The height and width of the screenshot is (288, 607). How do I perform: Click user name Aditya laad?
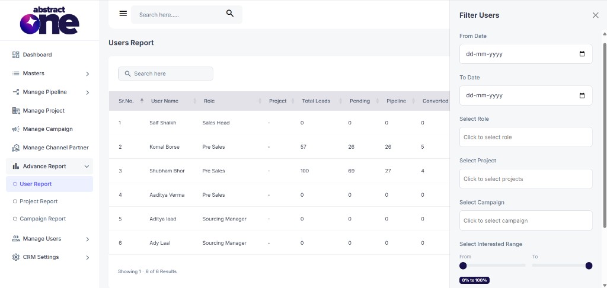(162, 219)
